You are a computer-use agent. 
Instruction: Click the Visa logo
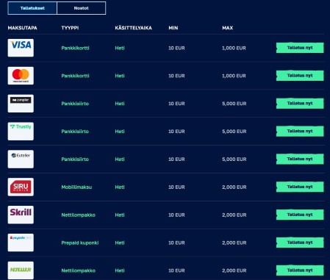tap(21, 48)
